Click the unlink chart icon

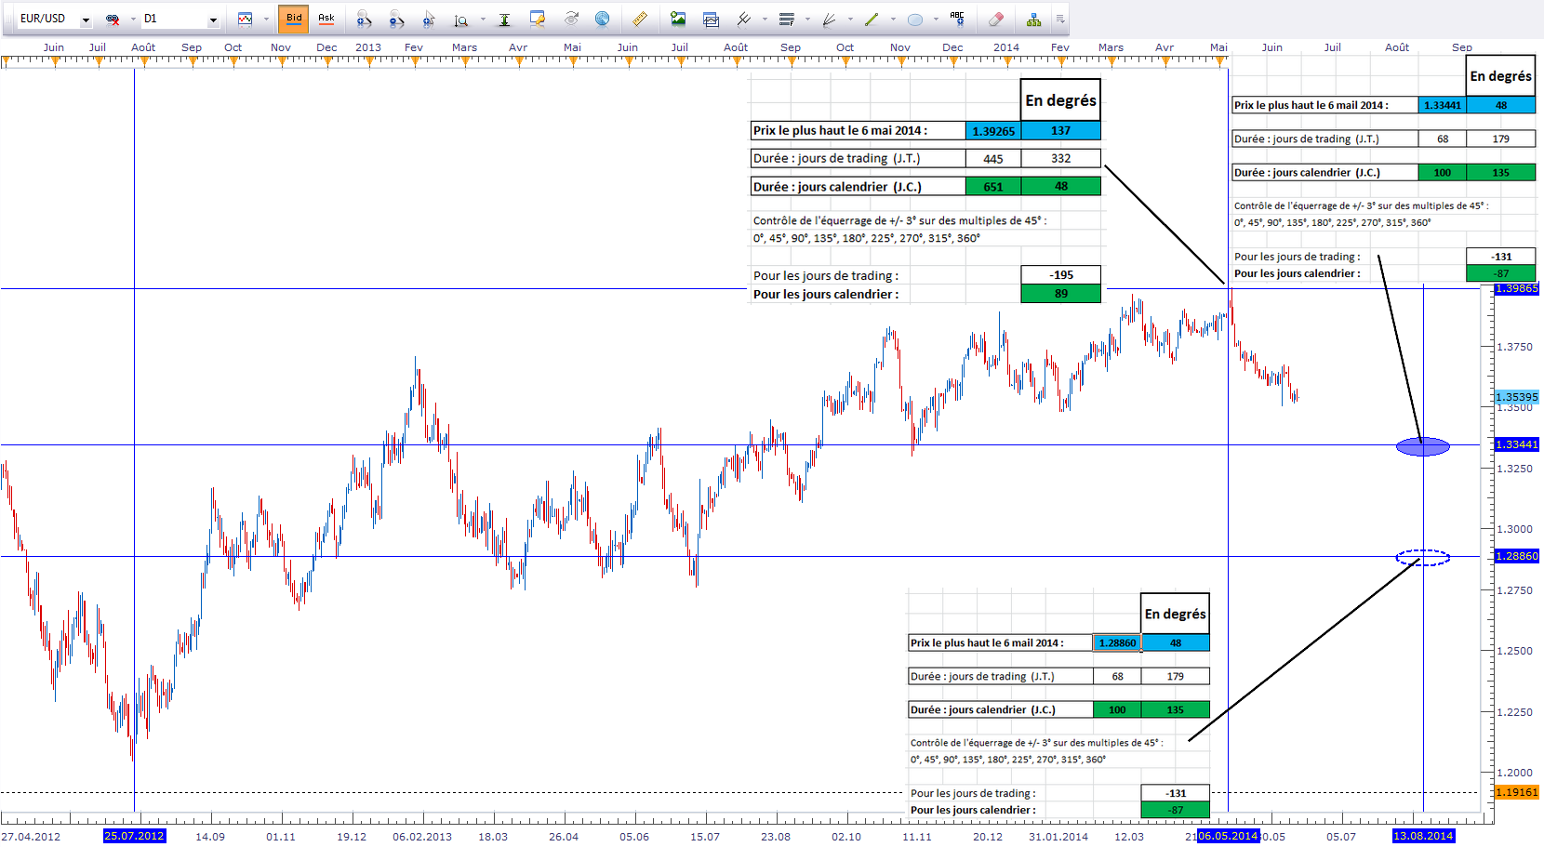point(113,19)
